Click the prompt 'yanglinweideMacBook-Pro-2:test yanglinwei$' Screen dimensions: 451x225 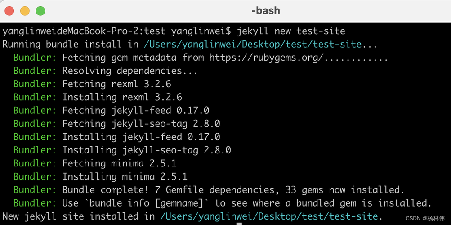pos(116,31)
